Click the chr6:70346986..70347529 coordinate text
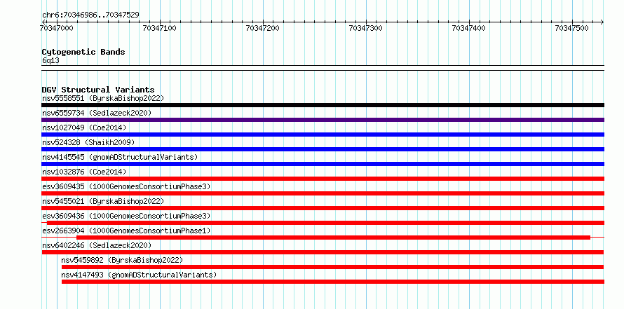The width and height of the screenshot is (624, 309). tap(90, 15)
